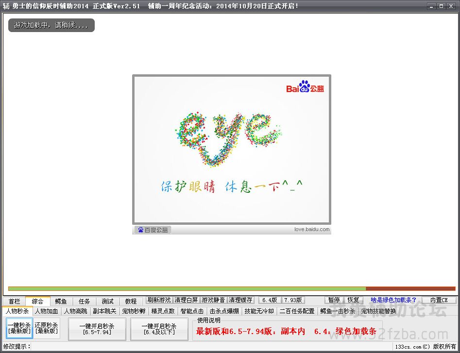Mute game with 游戏静音 button
This screenshot has height=353, width=460.
pos(214,300)
